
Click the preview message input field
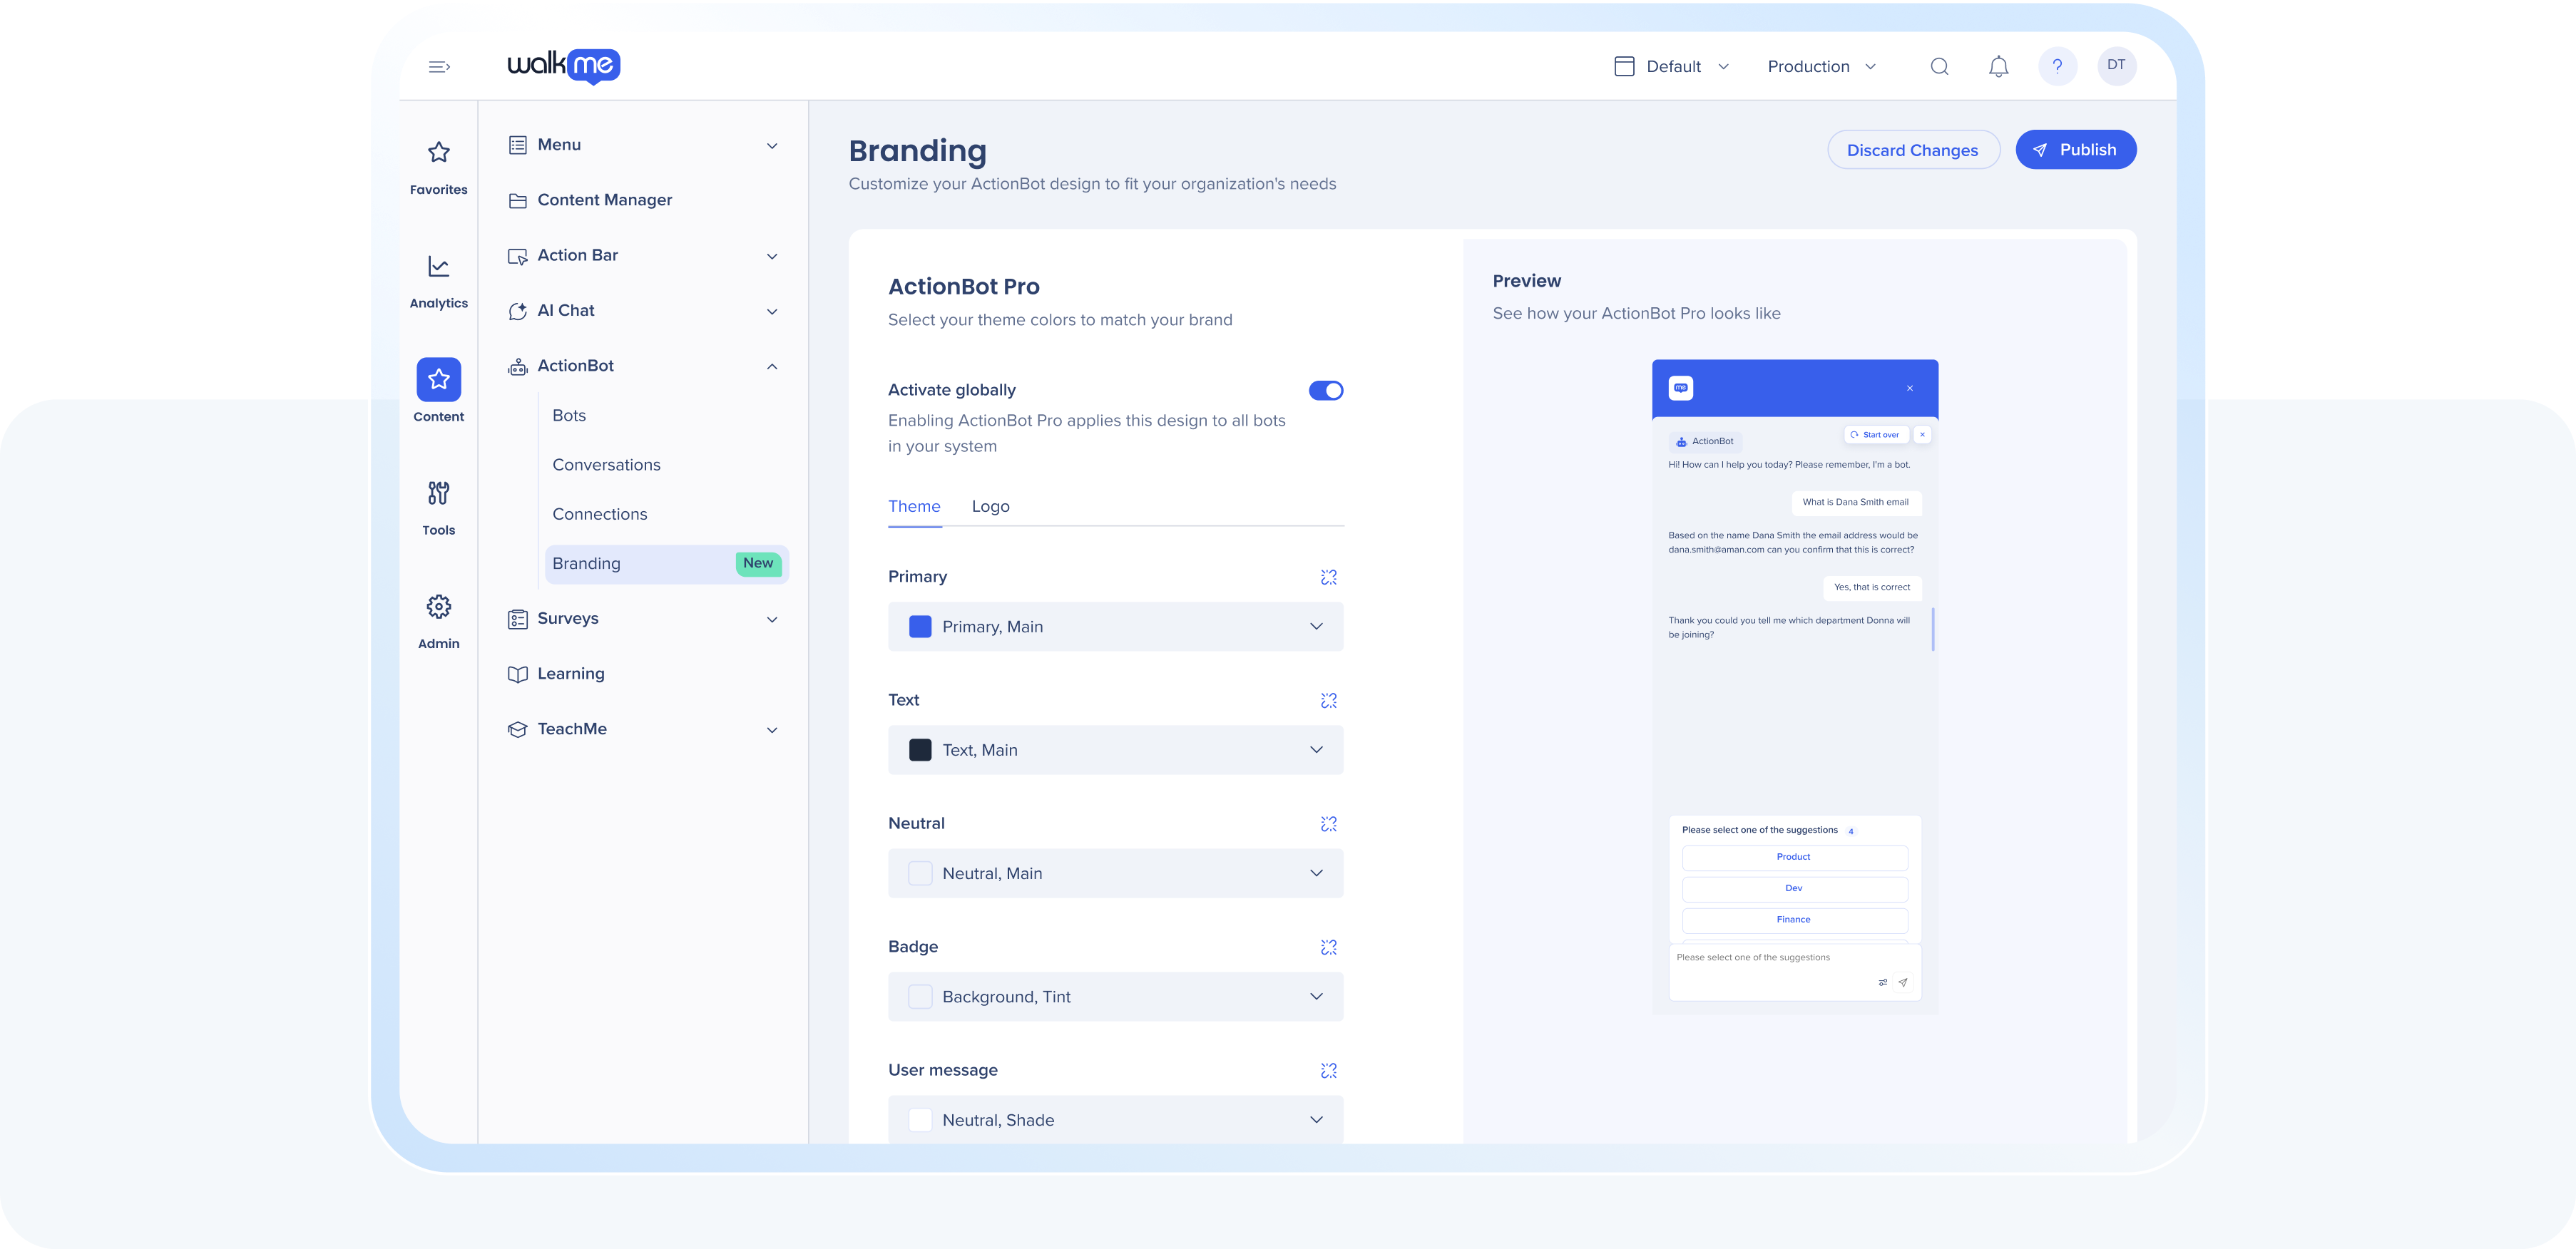1795,971
